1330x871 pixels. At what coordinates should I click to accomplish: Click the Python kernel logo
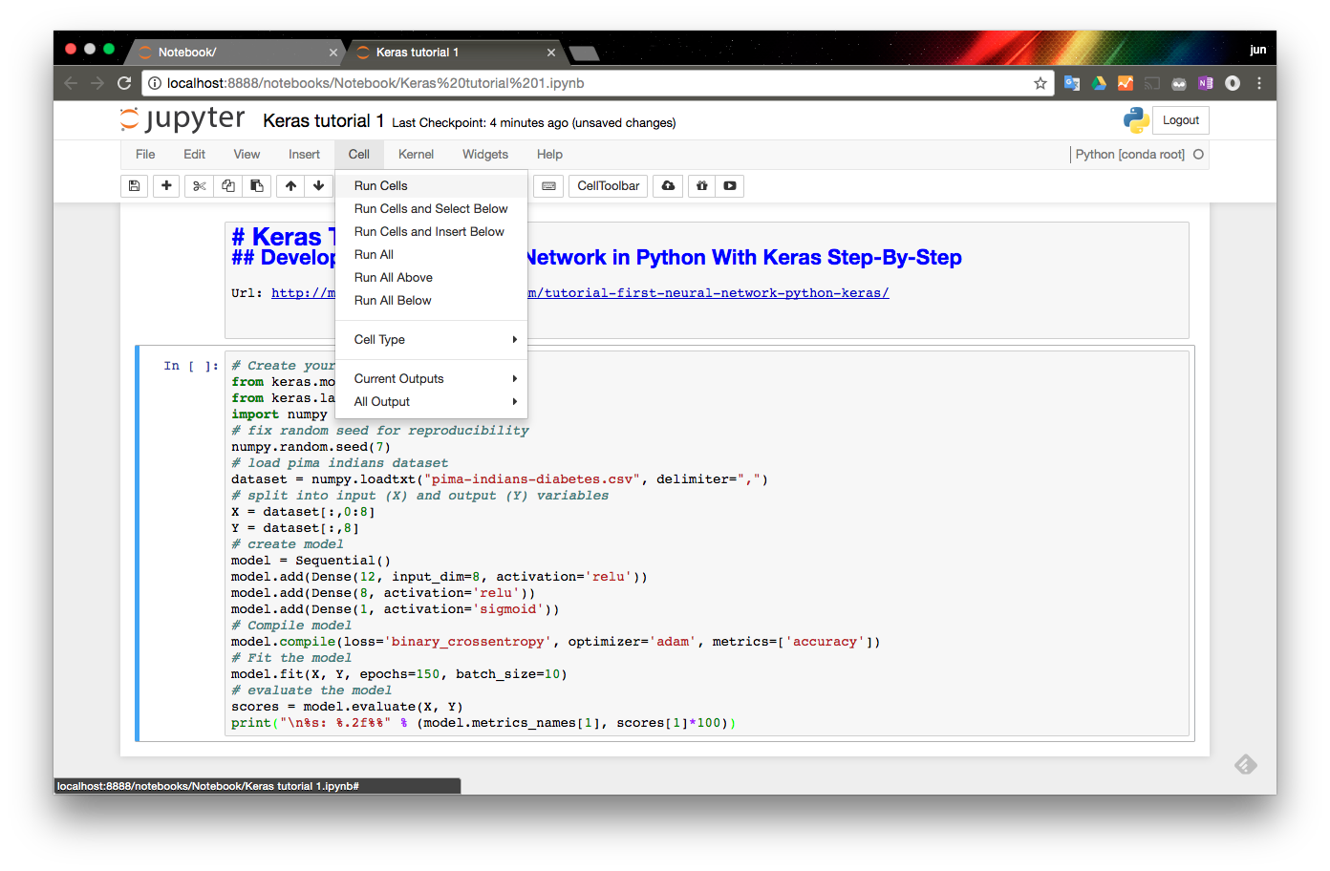[x=1136, y=120]
